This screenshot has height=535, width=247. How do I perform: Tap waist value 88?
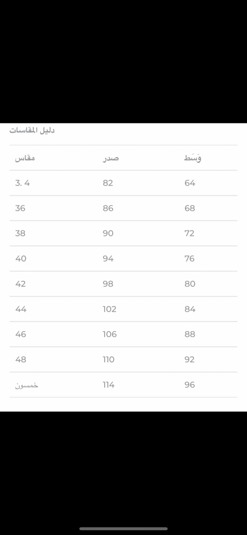coord(190,334)
